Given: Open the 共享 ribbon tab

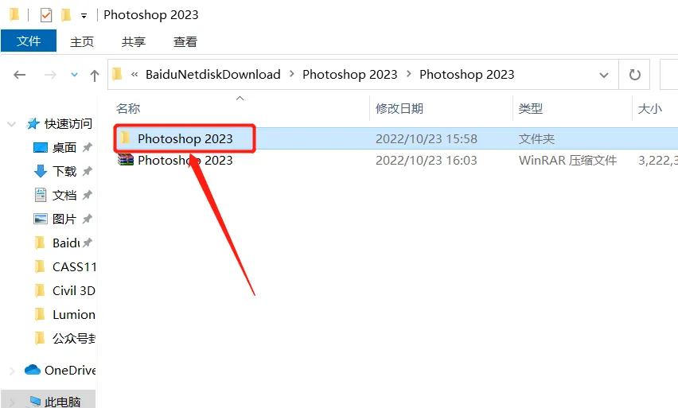Looking at the screenshot, I should 134,42.
